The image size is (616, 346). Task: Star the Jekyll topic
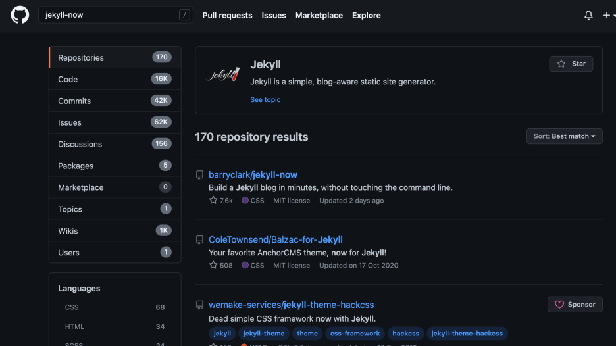click(x=571, y=64)
